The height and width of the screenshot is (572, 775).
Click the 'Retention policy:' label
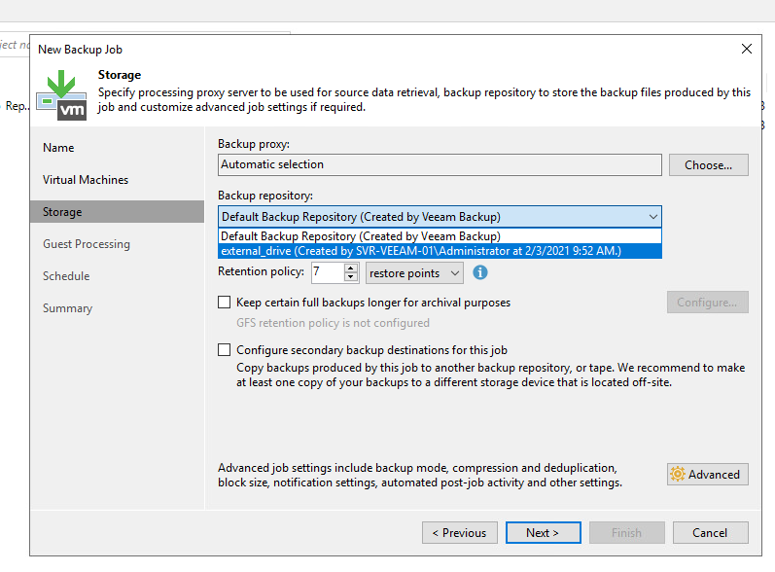[x=261, y=271]
